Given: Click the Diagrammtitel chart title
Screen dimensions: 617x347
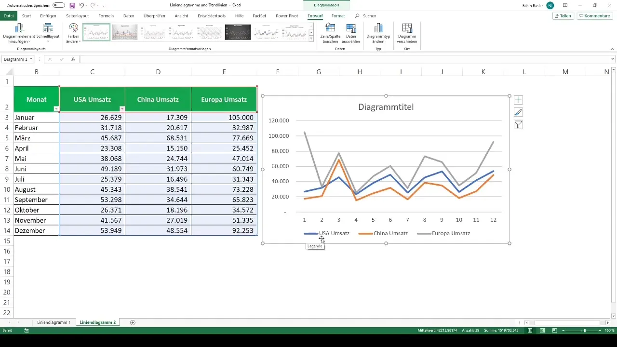Looking at the screenshot, I should (x=386, y=107).
